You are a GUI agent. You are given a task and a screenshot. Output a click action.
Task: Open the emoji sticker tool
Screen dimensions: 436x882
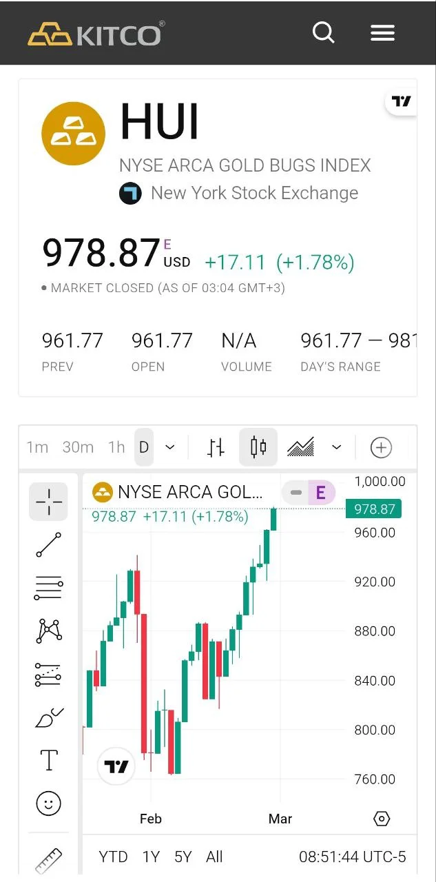click(x=49, y=803)
